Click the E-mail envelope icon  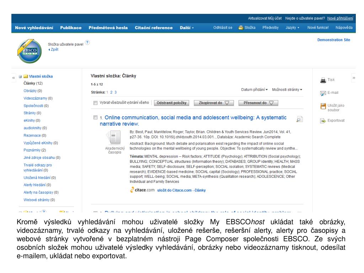(x=323, y=93)
